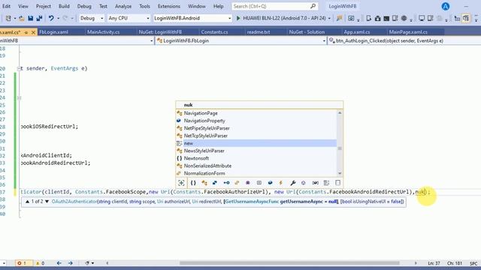This screenshot has height=270, width=481.
Task: Switch to the readme.txt tab
Action: pos(259,31)
